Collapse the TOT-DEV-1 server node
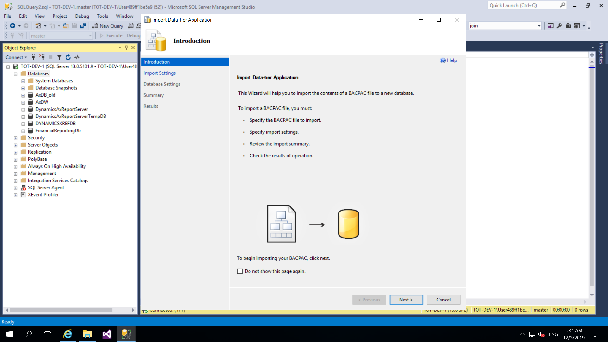 (8, 67)
